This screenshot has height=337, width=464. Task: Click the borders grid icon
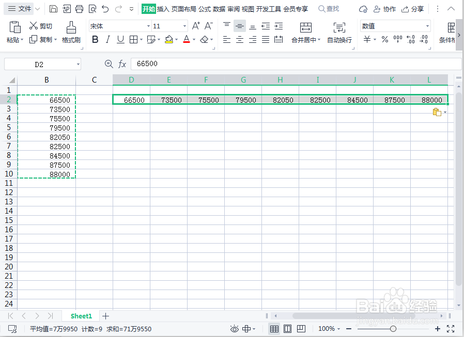[x=133, y=40]
